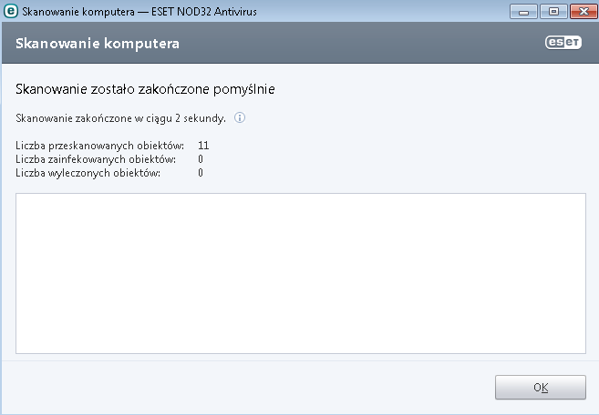Image resolution: width=599 pixels, height=415 pixels.
Task: Click the infected objects value 0
Action: coord(201,159)
